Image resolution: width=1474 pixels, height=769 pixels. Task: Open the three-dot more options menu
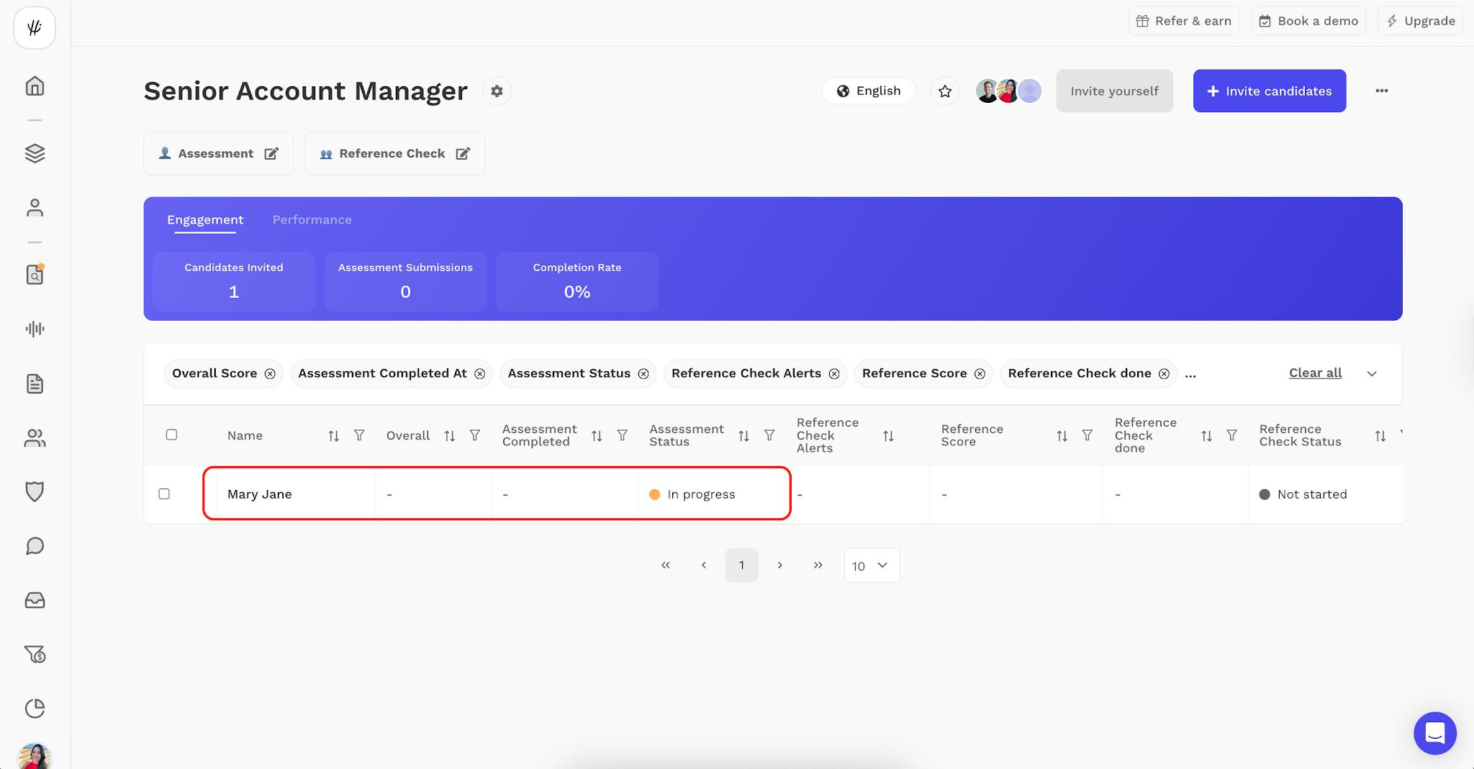point(1381,91)
